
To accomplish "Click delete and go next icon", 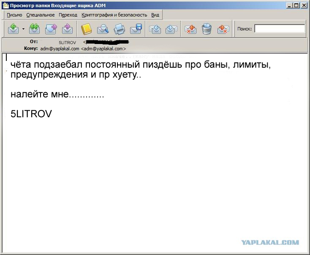I will (x=223, y=29).
